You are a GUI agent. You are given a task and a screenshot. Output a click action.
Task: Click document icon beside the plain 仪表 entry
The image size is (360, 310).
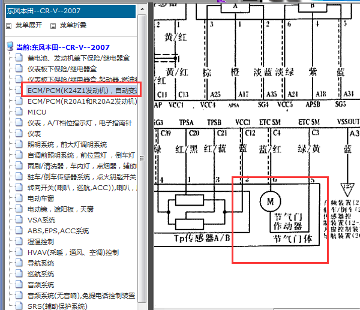pyautogui.click(x=19, y=133)
